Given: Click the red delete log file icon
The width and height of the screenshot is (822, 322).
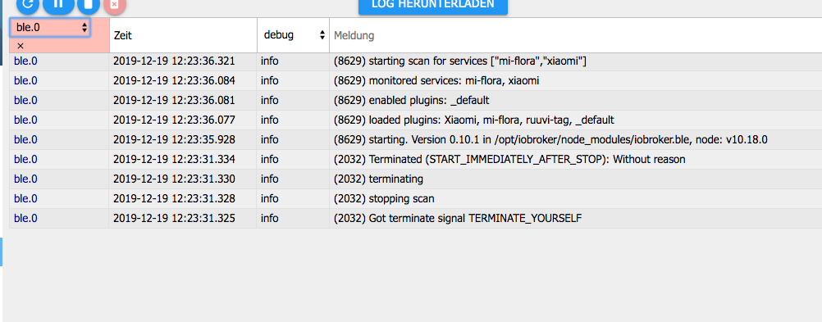Looking at the screenshot, I should click(115, 4).
